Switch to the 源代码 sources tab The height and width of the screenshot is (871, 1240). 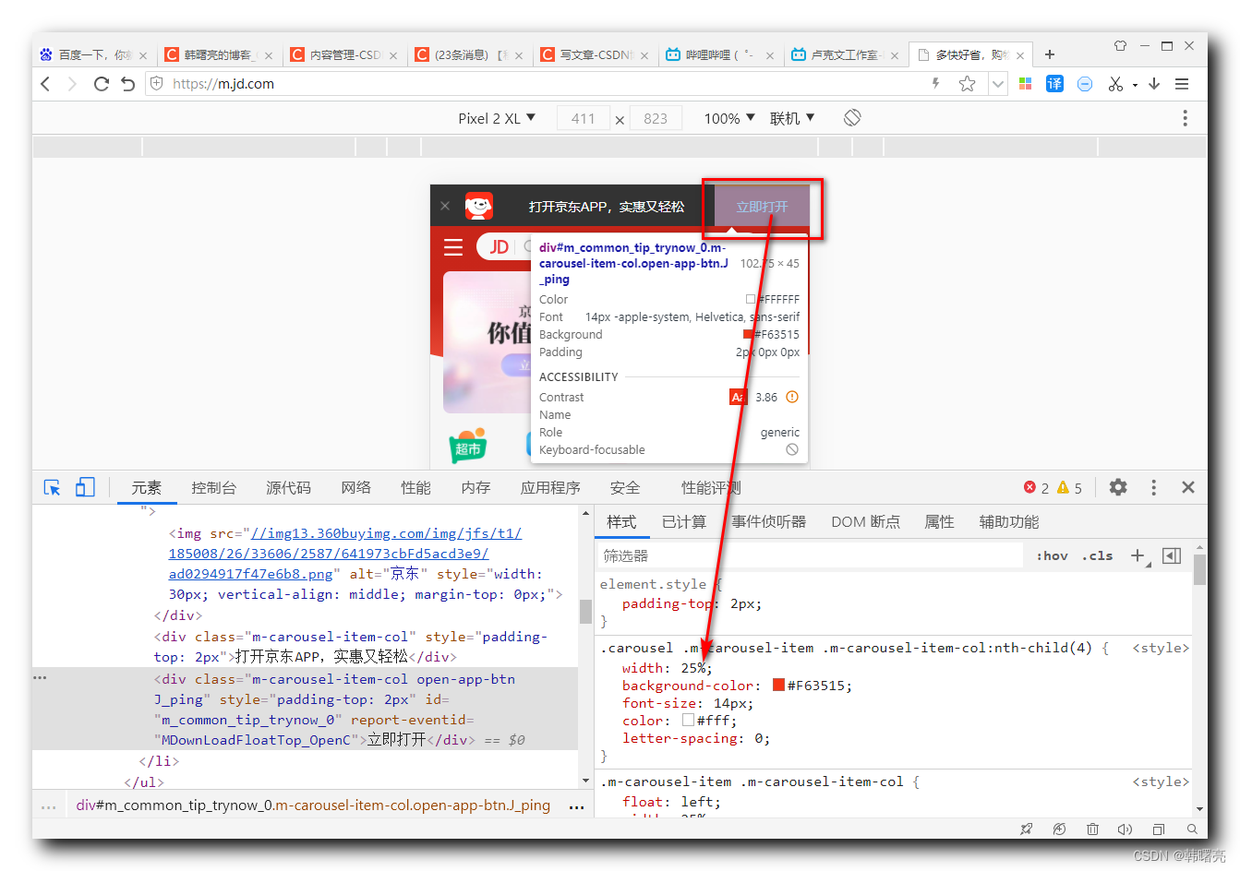[x=288, y=488]
